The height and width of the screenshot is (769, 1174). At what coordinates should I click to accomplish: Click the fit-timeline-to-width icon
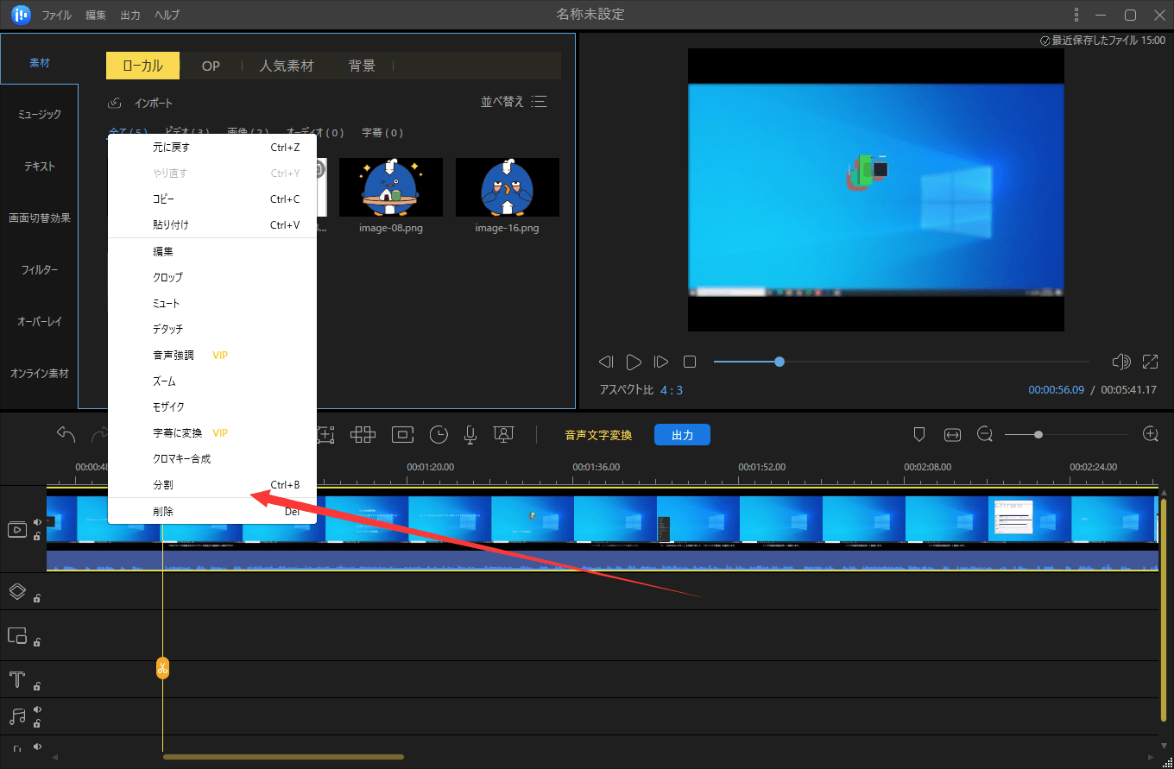pos(952,435)
